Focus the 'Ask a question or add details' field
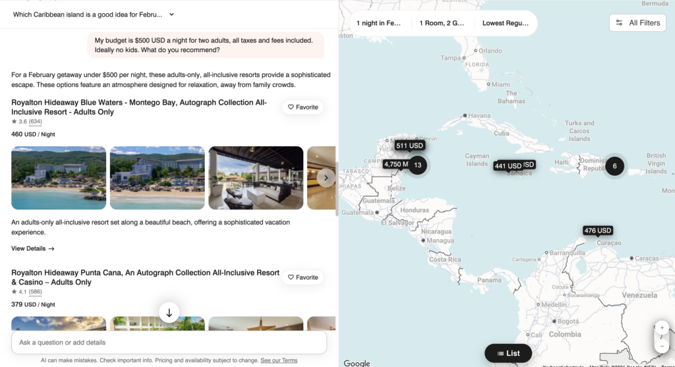 [x=169, y=343]
